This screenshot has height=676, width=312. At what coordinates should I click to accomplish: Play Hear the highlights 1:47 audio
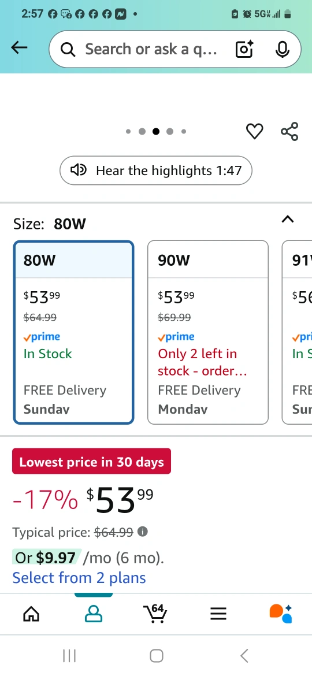point(155,170)
